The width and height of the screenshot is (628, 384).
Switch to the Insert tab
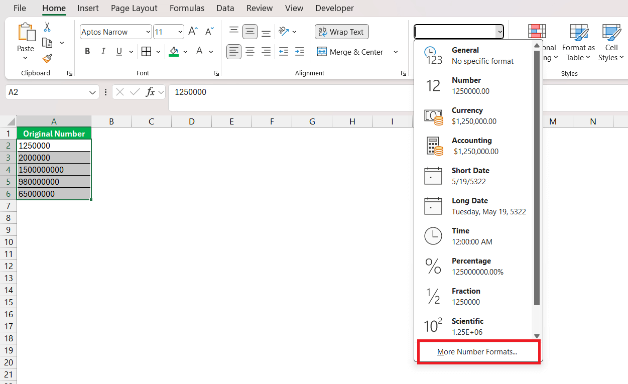(88, 8)
